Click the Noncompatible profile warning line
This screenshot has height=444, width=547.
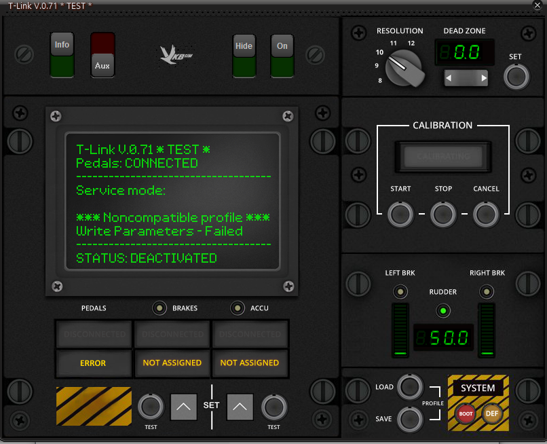pos(173,217)
